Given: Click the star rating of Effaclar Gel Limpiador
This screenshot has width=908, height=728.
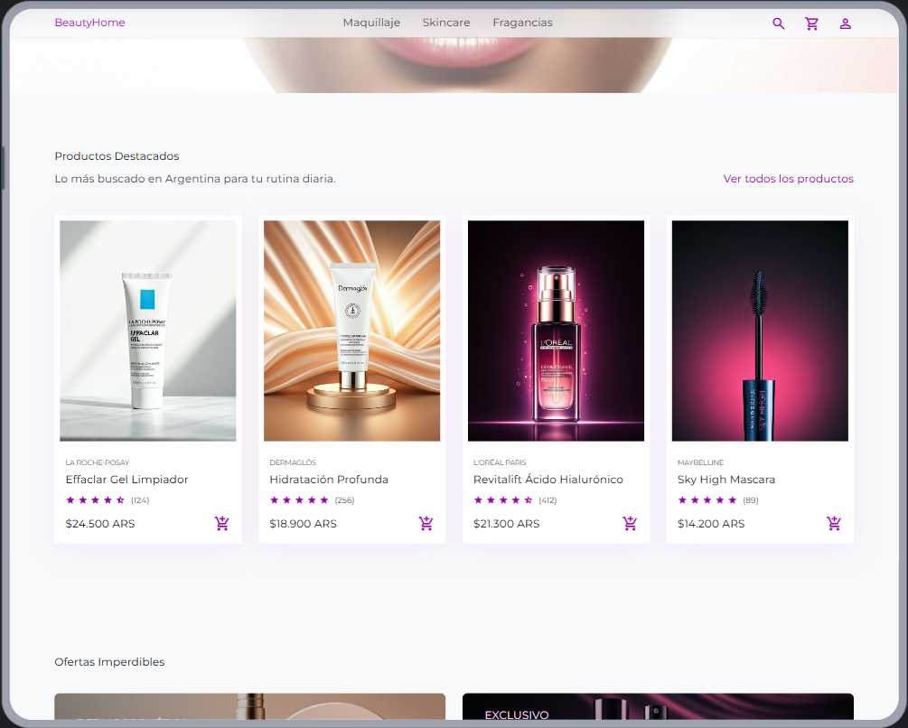Looking at the screenshot, I should tap(96, 500).
